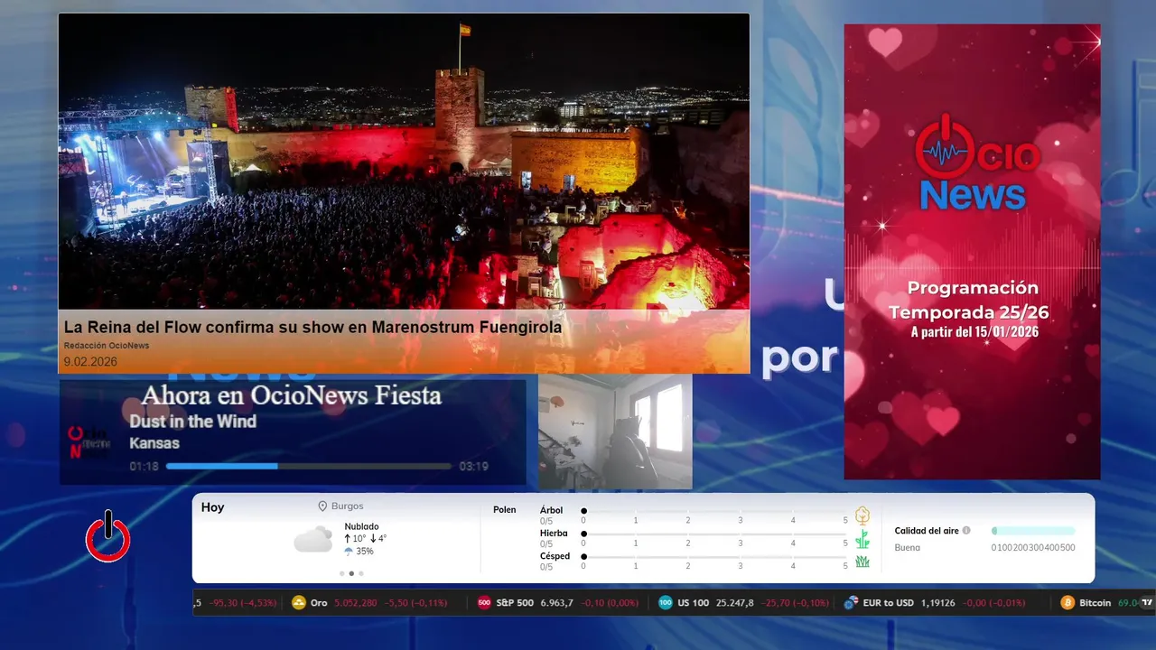1156x650 pixels.
Task: Click the EUR to USD rate 1,19126
Action: pos(938,603)
